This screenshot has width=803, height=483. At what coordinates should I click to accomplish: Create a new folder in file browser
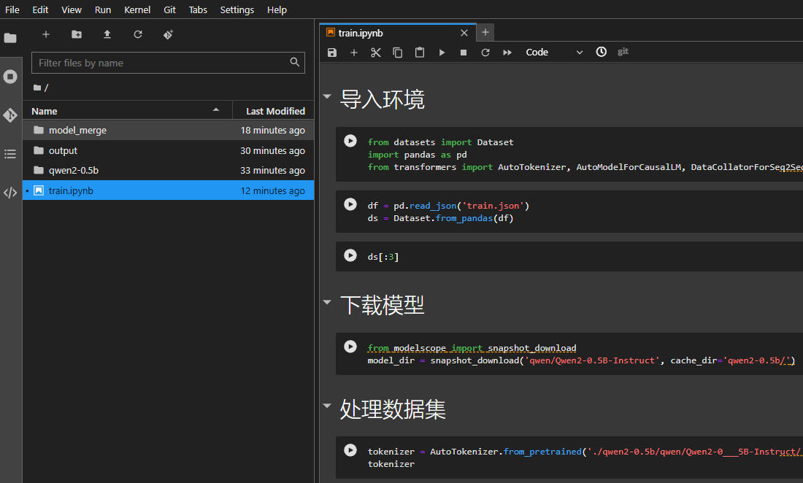click(77, 34)
